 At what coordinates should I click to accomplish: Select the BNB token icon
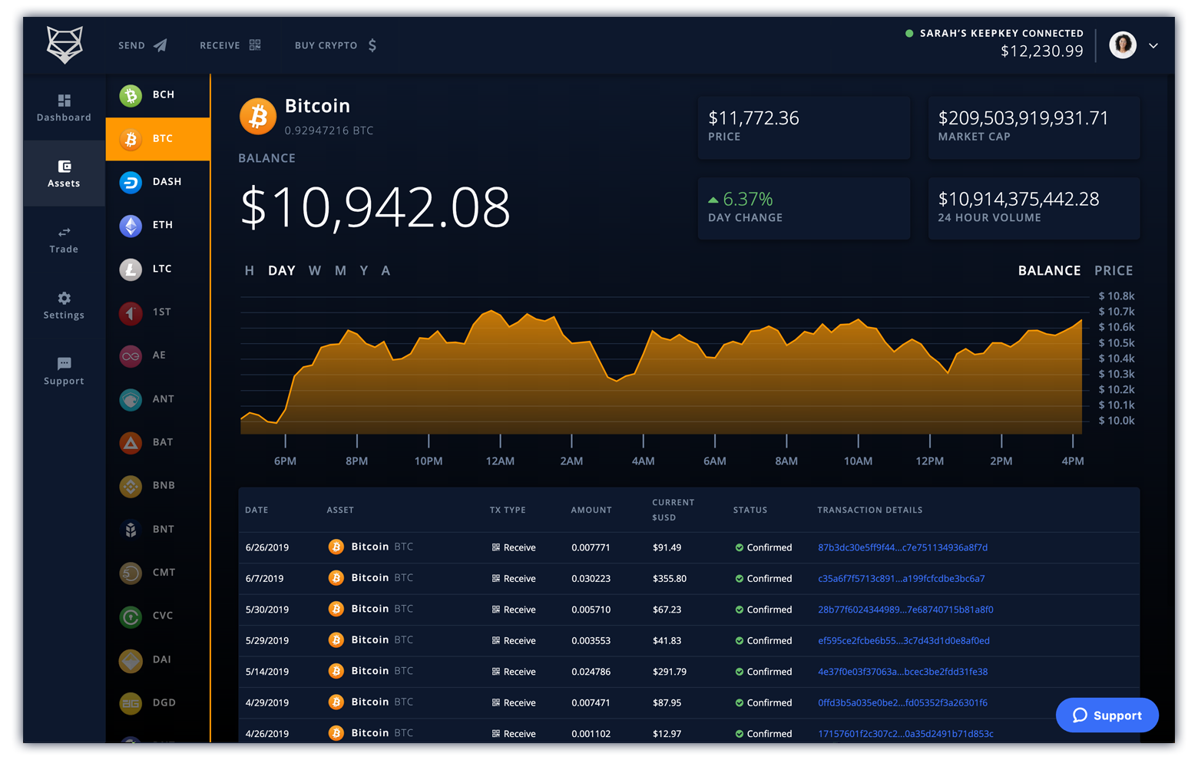pos(131,486)
